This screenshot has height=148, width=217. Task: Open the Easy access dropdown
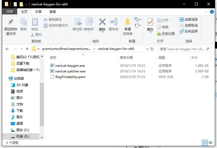138,25
